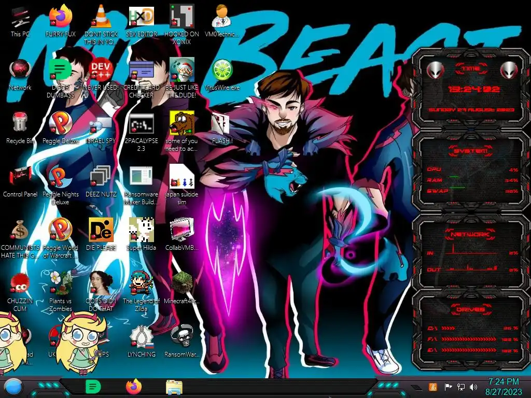Open the network status tray icon
Image resolution: width=531 pixels, height=398 pixels.
(460, 387)
